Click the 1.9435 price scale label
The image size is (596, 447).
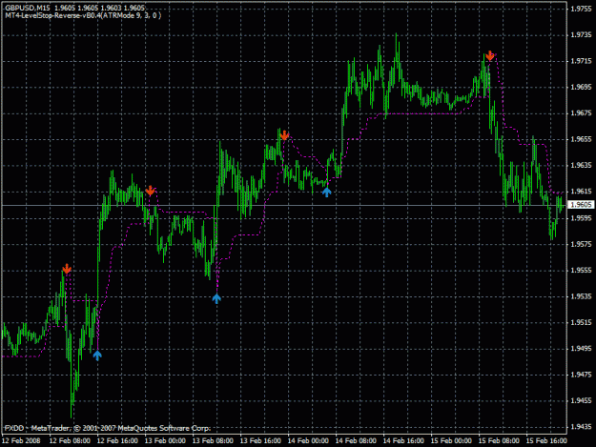tap(581, 427)
